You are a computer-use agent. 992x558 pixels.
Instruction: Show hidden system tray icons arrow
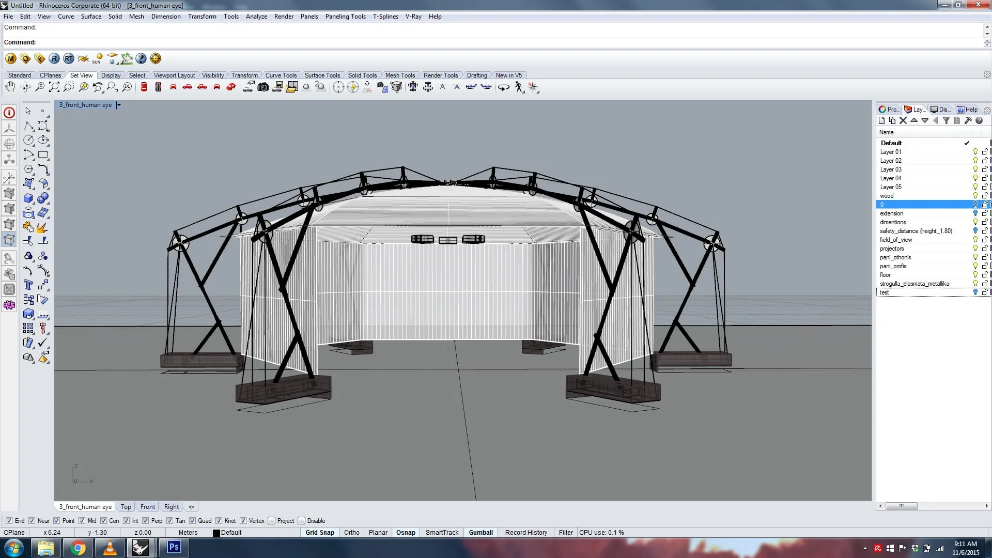(865, 548)
